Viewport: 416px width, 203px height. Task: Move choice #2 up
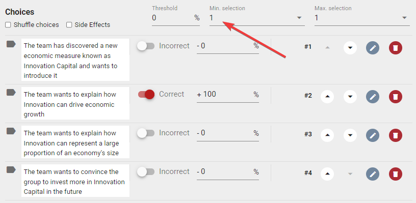[327, 97]
